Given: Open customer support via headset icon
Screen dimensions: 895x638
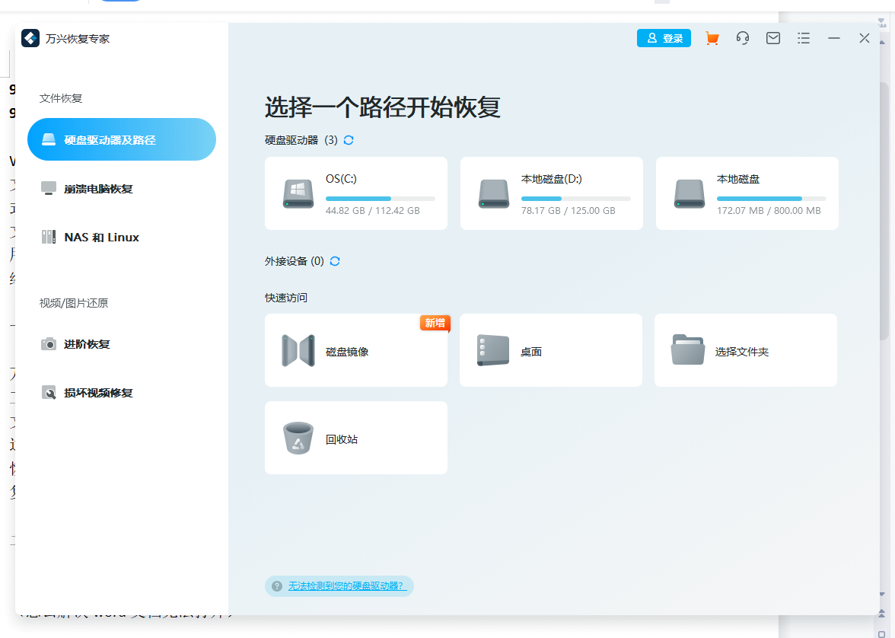Looking at the screenshot, I should [742, 37].
